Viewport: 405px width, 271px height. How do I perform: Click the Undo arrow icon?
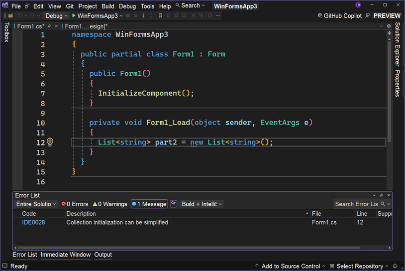point(20,16)
